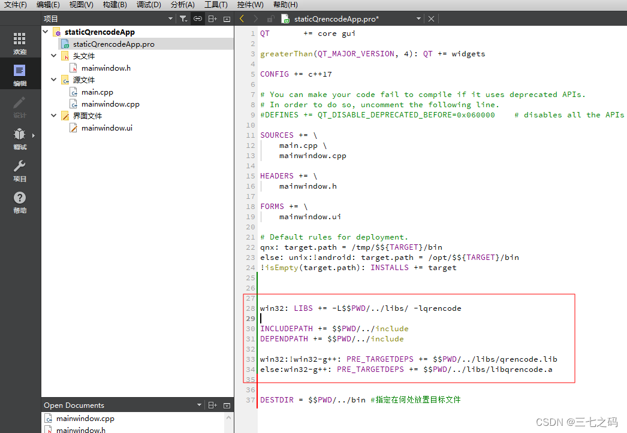This screenshot has height=433, width=627.
Task: Open the 分析(A) menu
Action: (x=183, y=5)
